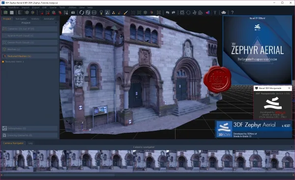Switch to the Animator tab
295x180 pixels.
click(49, 19)
